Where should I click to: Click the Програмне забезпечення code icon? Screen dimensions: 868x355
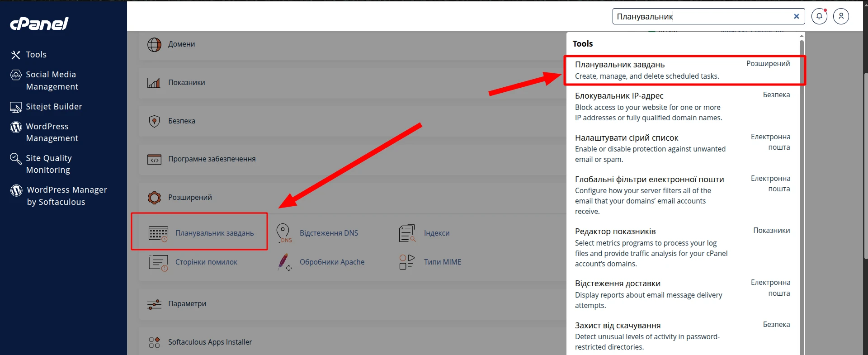click(154, 160)
